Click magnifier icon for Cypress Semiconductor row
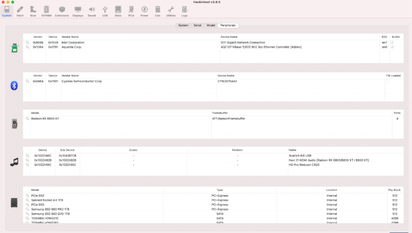 coord(27,81)
